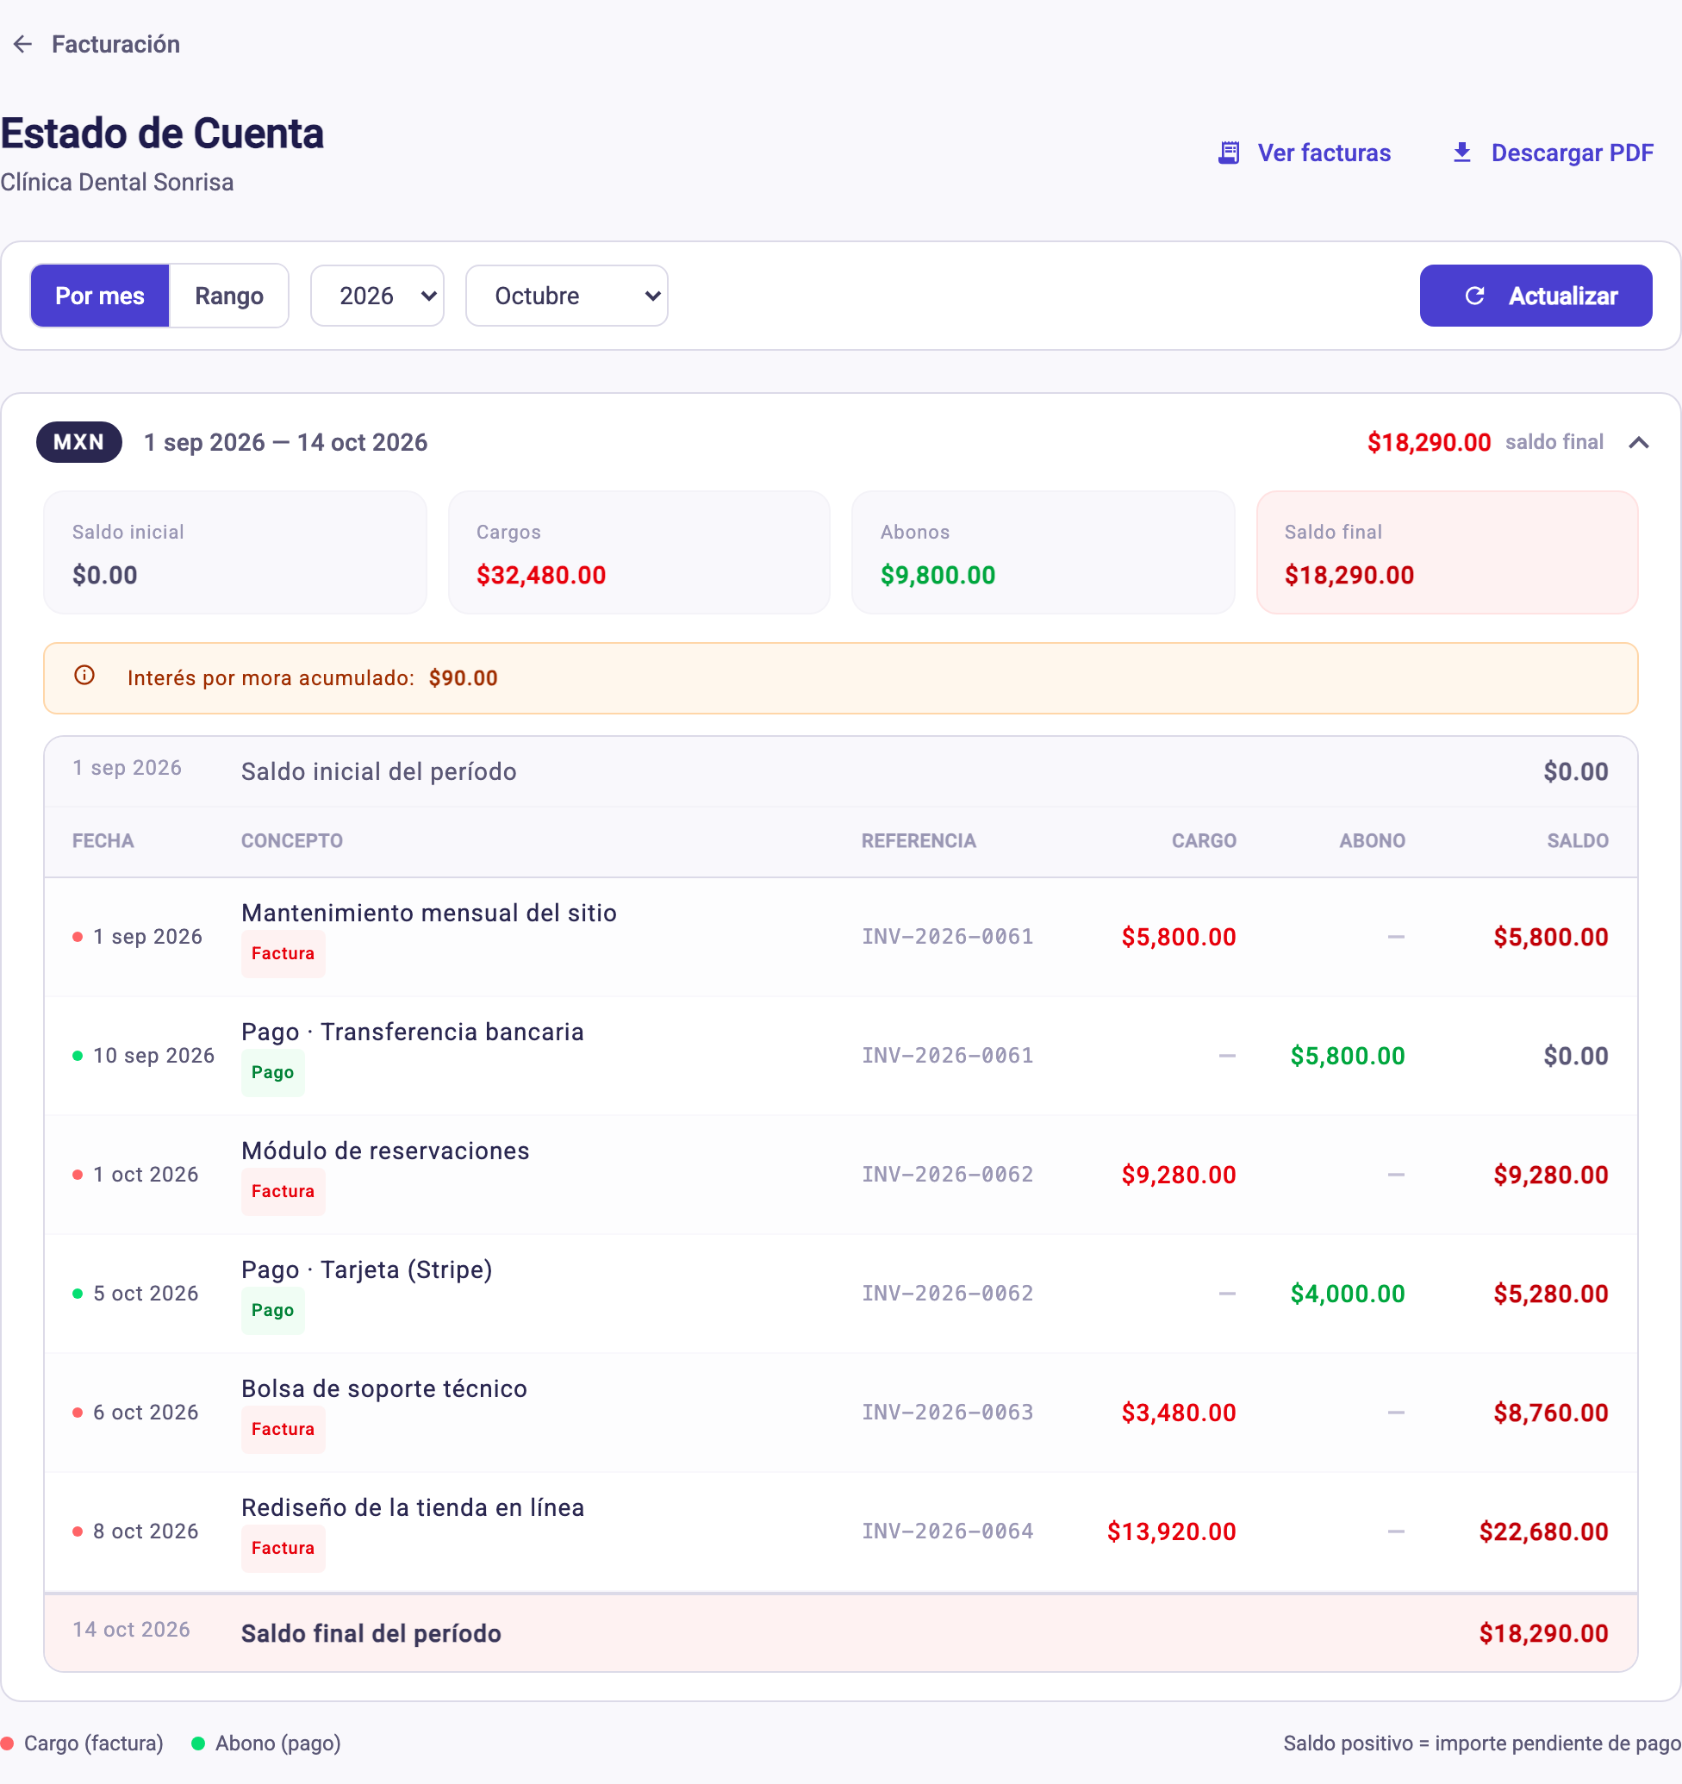Click the Factura tag under Rediseño de la tienda
Screen dimensions: 1682x1784
(283, 1549)
